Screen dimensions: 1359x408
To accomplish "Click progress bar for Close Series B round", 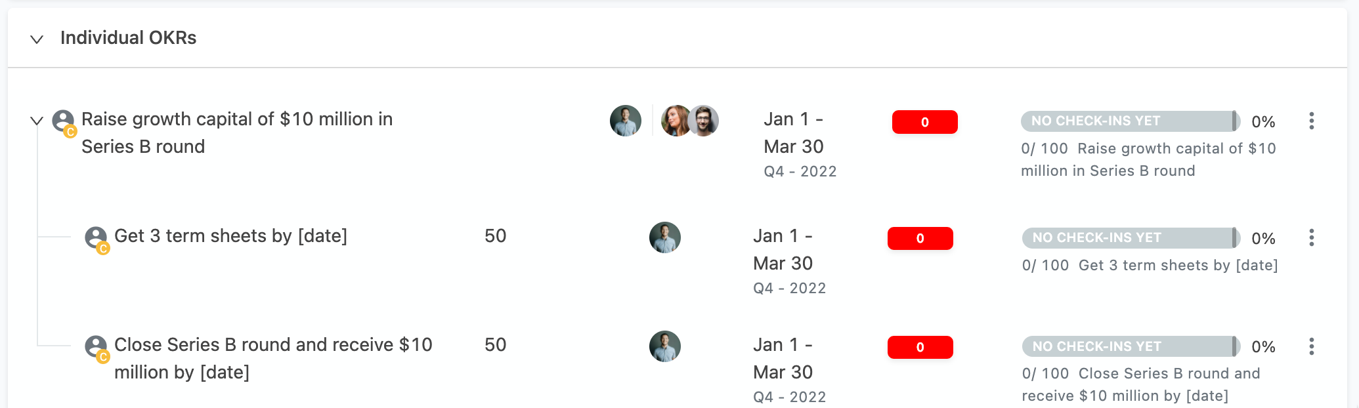I will tap(1131, 346).
